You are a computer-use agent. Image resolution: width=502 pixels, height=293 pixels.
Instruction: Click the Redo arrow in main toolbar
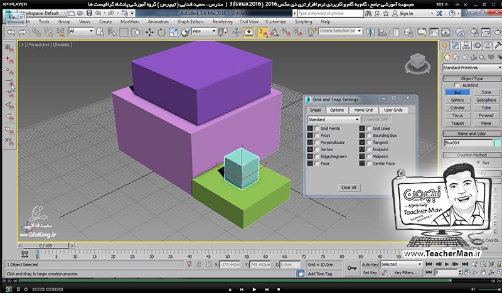[x=23, y=33]
